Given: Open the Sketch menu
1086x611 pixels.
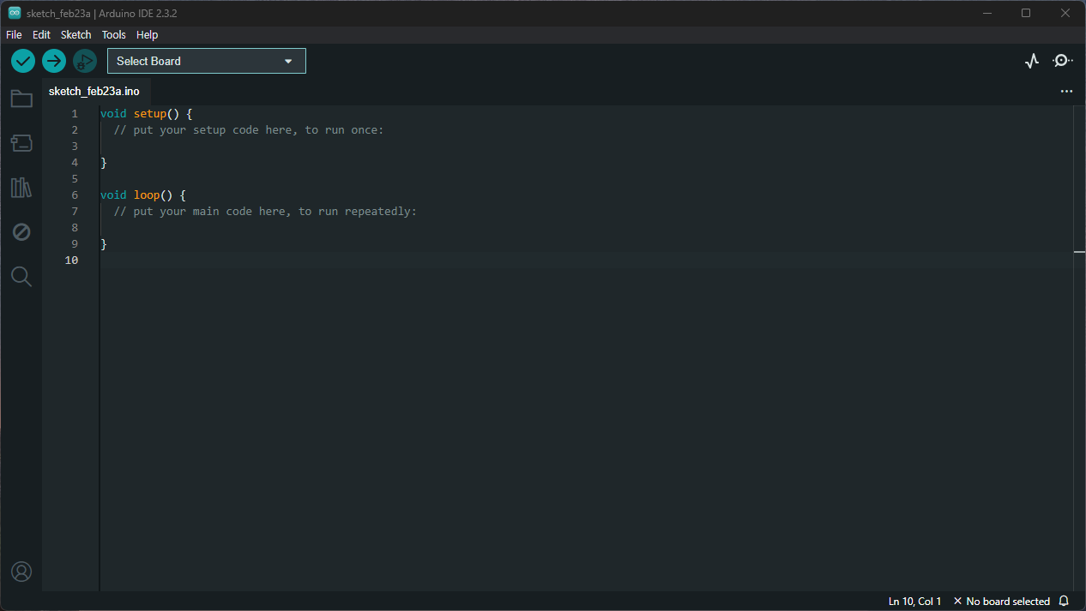Looking at the screenshot, I should tap(75, 35).
